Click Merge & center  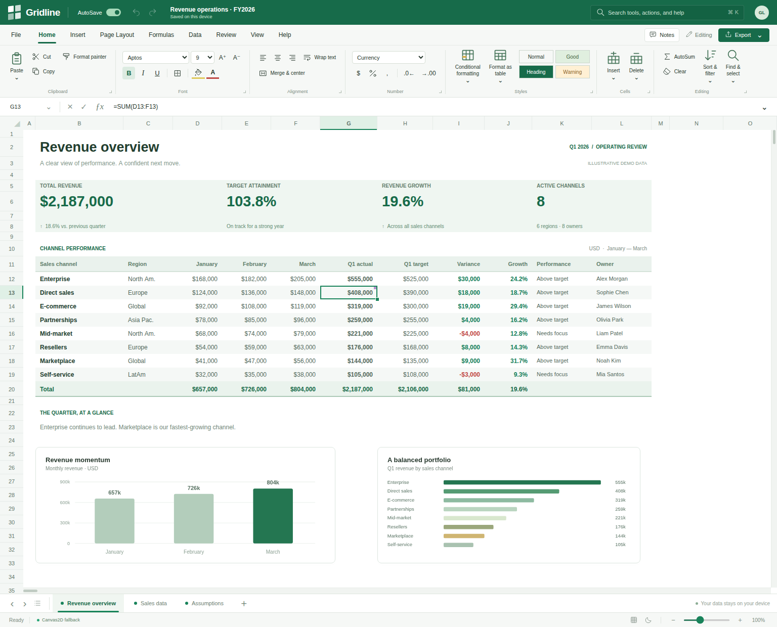pyautogui.click(x=282, y=73)
